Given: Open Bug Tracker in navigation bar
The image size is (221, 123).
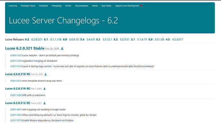Looking at the screenshot, I should 106,6.
